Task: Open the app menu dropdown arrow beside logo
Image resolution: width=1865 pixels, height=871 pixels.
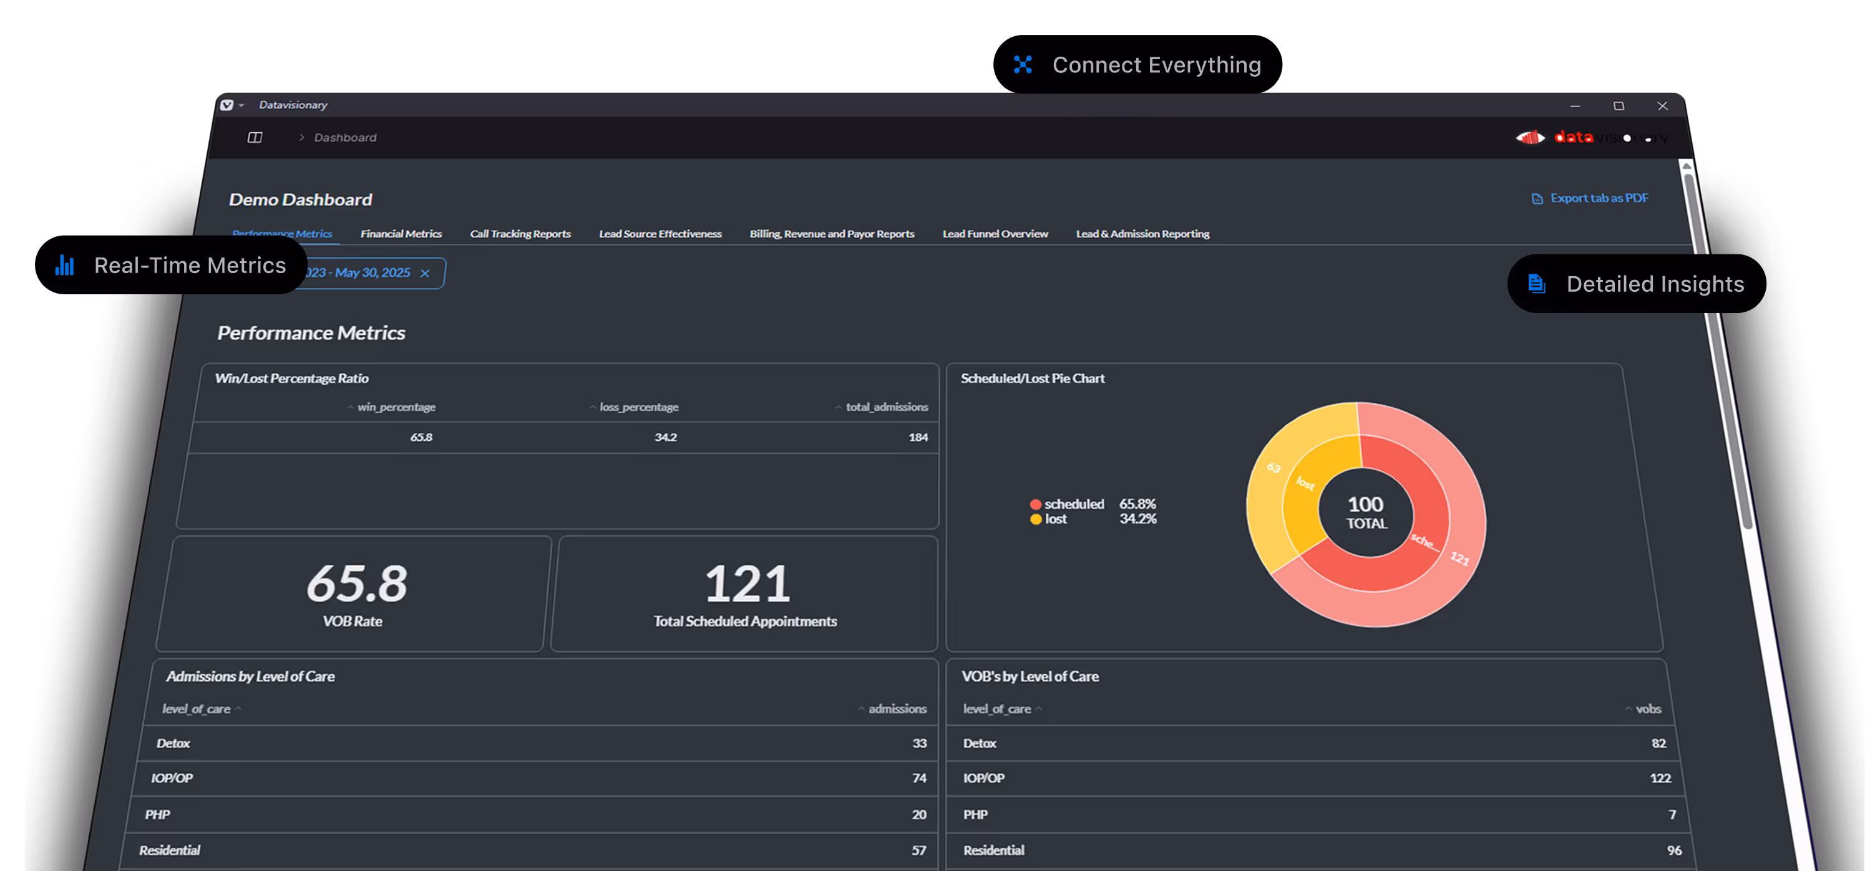Action: pyautogui.click(x=242, y=105)
